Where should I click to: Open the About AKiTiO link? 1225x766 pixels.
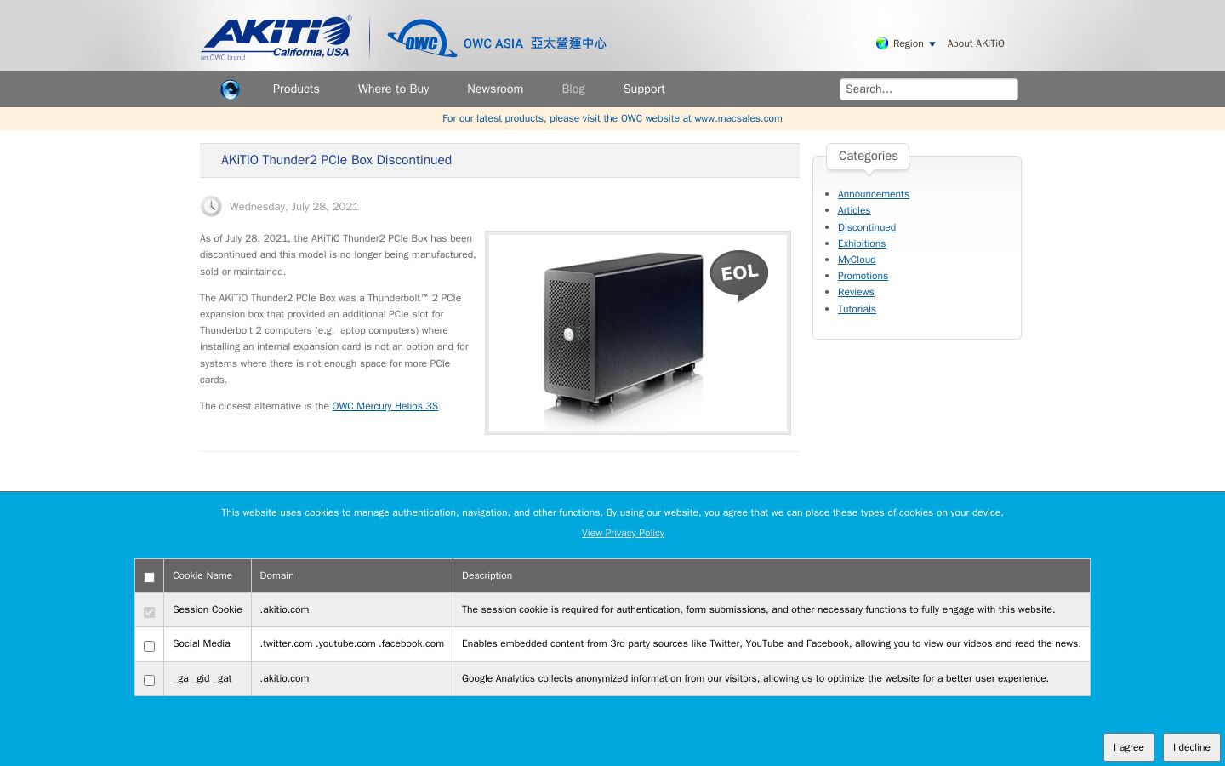(x=976, y=43)
